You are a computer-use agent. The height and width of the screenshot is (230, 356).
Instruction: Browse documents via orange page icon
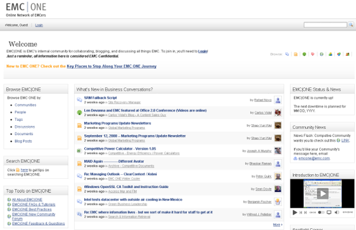pyautogui.click(x=295, y=54)
